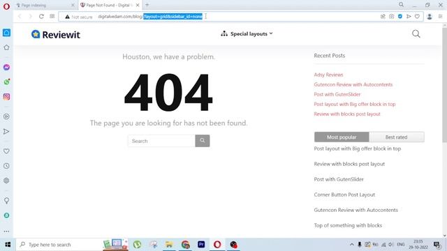Open Corner Button Post Layout post
Screen dimensions: 447x251
pyautogui.click(x=344, y=195)
